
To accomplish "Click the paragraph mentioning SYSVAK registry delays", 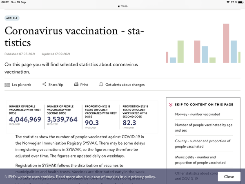I will coord(80,146).
